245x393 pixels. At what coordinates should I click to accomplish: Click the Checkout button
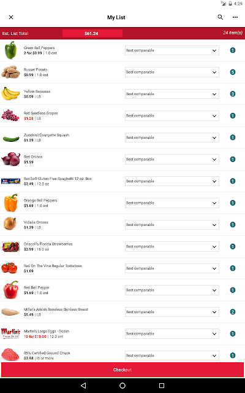123,370
